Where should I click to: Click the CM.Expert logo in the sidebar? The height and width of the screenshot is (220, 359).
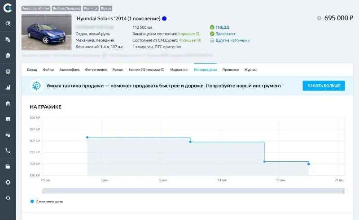[8, 8]
